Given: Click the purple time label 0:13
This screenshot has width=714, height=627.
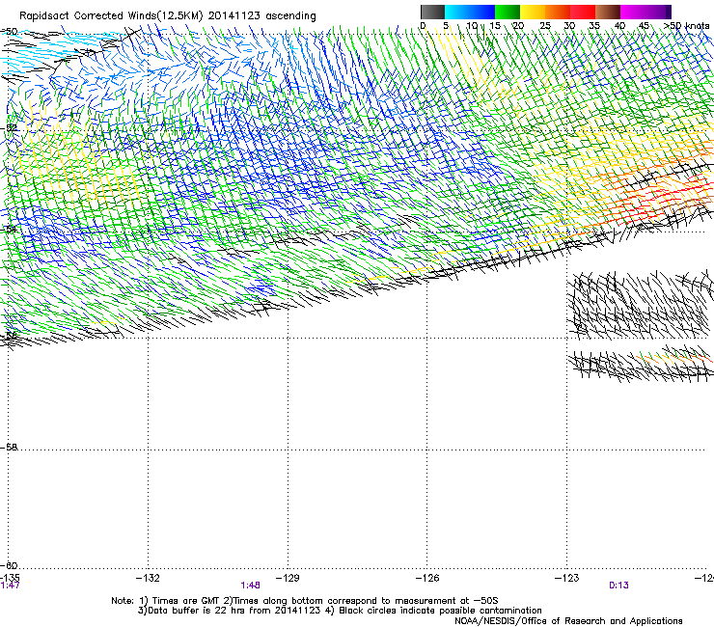Looking at the screenshot, I should (618, 586).
